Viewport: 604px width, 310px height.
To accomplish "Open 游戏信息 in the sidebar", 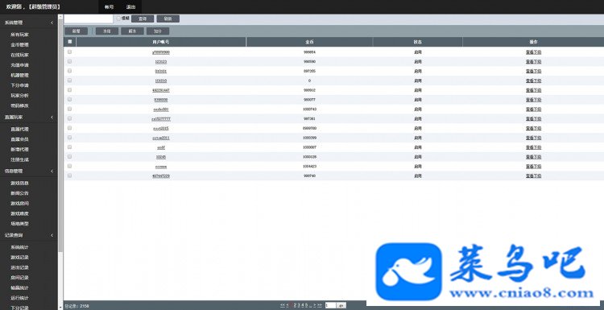I will click(19, 183).
